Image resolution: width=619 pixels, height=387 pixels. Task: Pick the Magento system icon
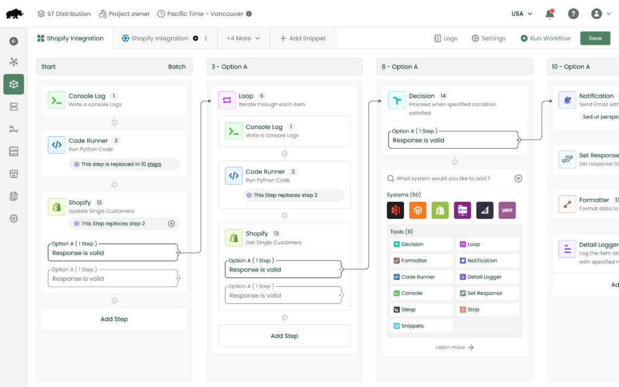tap(418, 210)
